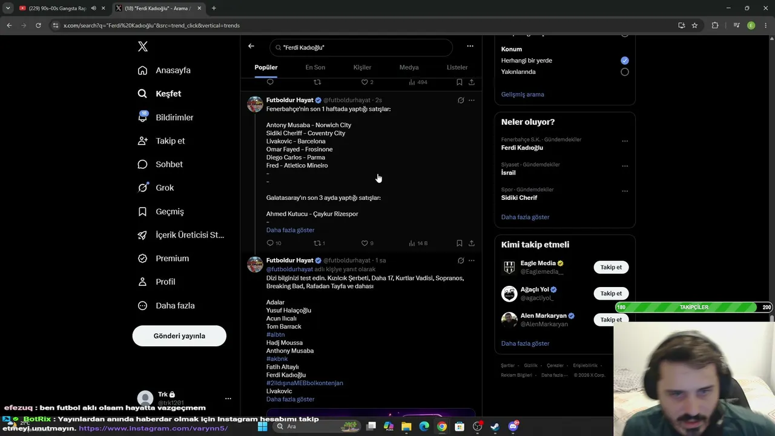Go to Anasayfa in the sidebar
The image size is (775, 436).
click(x=164, y=70)
